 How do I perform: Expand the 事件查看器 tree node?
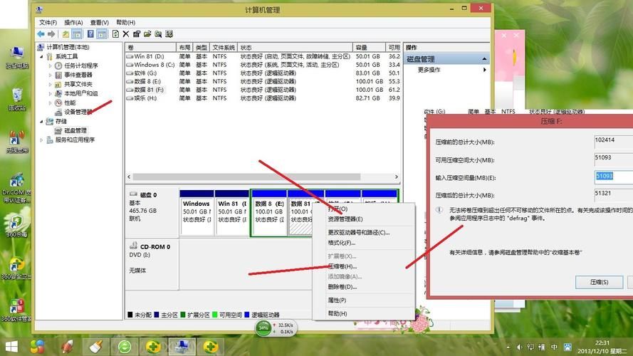[x=51, y=75]
